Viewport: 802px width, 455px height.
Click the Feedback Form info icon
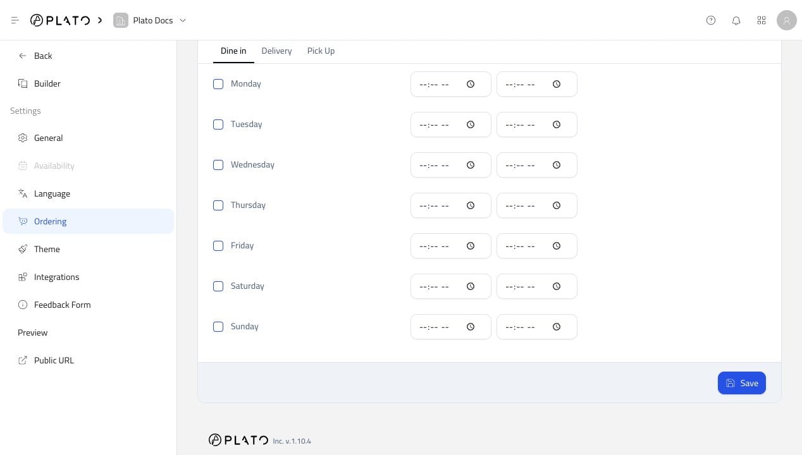click(23, 305)
